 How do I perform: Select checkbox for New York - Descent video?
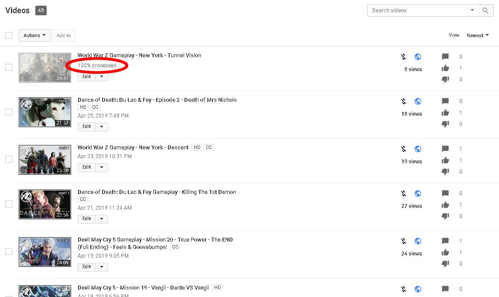point(9,159)
